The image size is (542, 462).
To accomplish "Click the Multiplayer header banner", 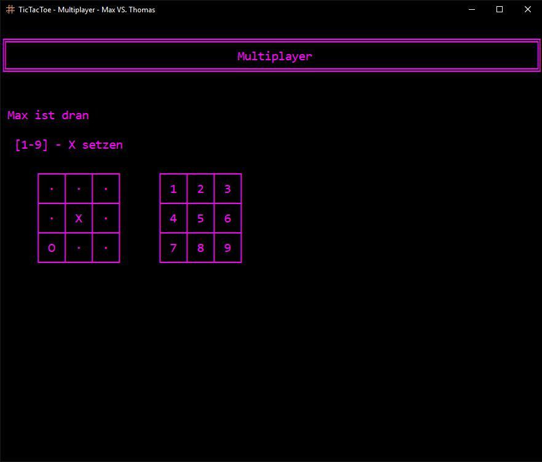I will 271,55.
